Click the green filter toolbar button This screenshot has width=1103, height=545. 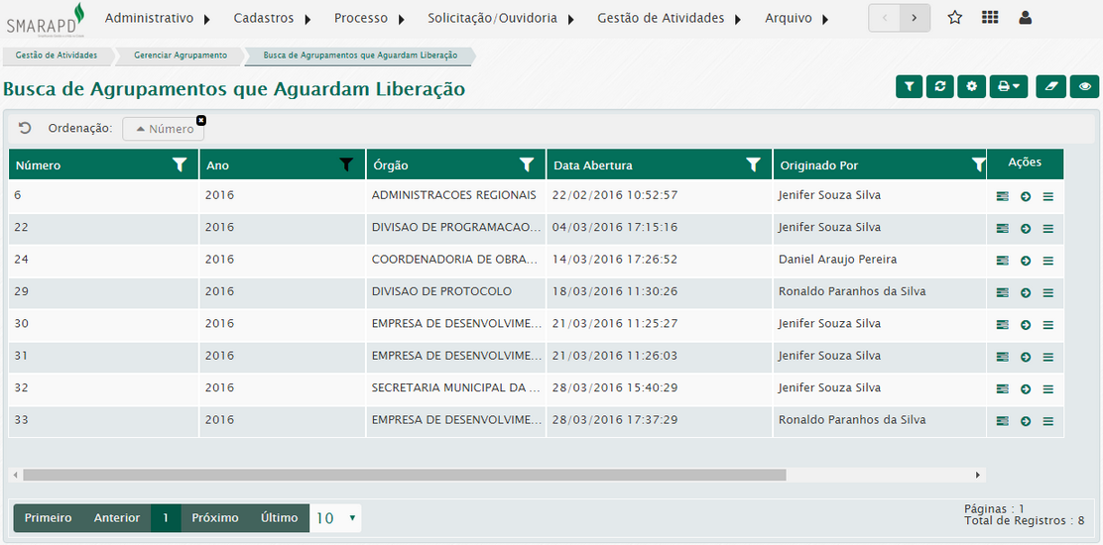909,87
